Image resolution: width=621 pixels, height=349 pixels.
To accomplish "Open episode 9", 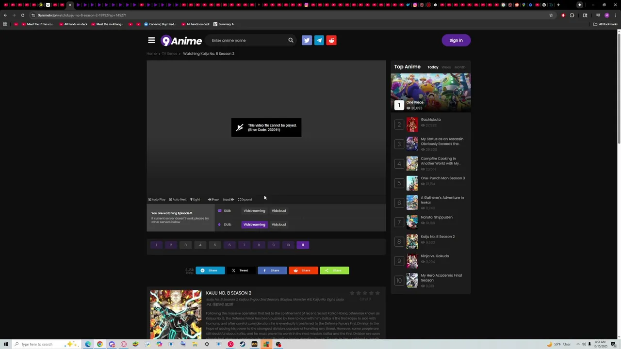I will point(273,245).
